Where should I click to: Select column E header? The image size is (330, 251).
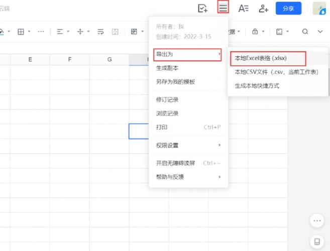click(30, 60)
